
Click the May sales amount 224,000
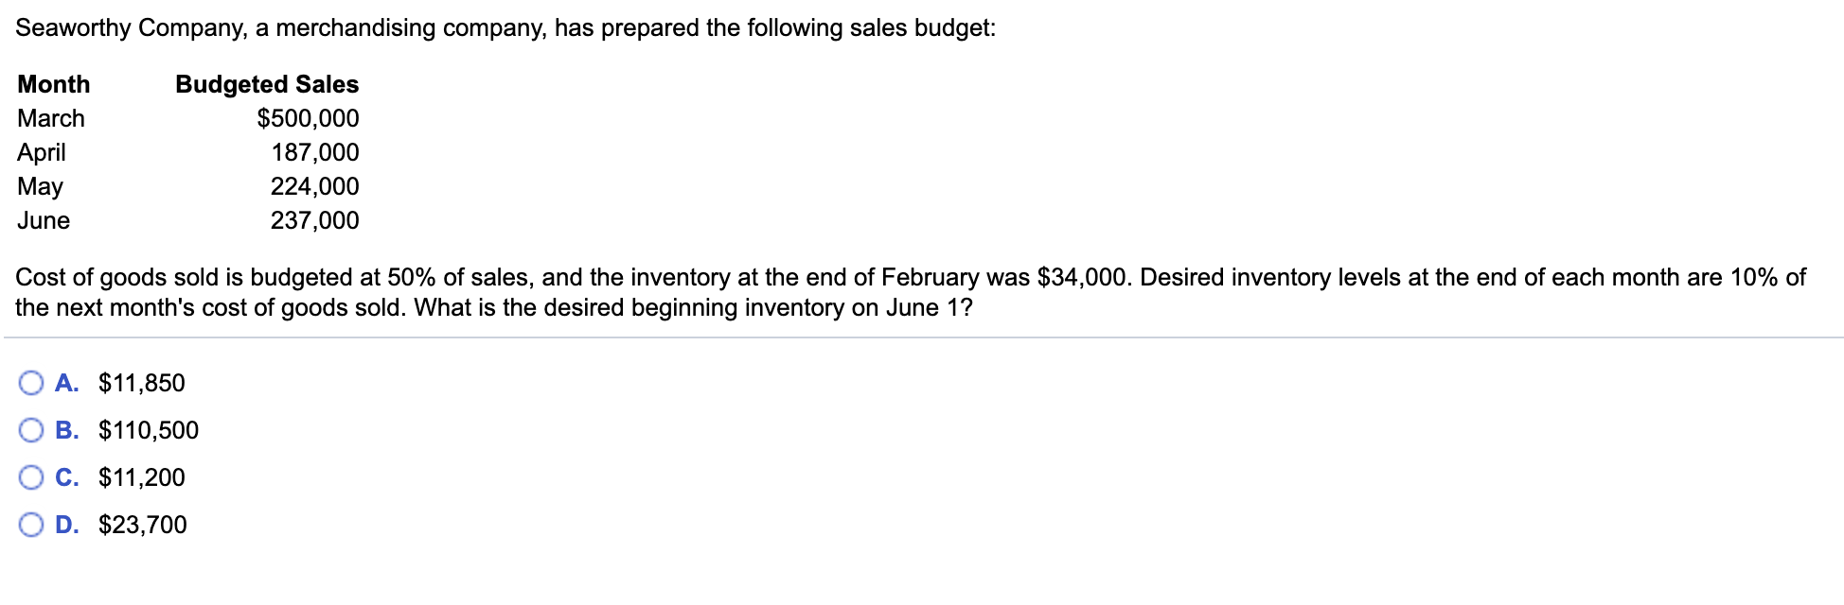pos(316,186)
